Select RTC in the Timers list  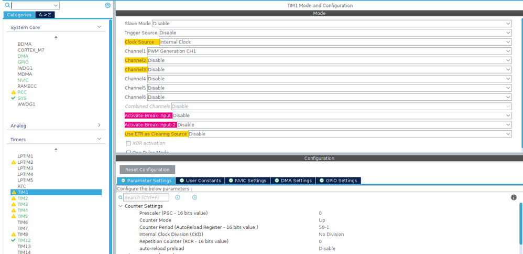pos(21,186)
